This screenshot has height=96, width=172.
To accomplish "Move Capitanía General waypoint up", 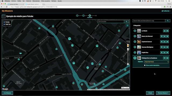I will pyautogui.click(x=162, y=42).
